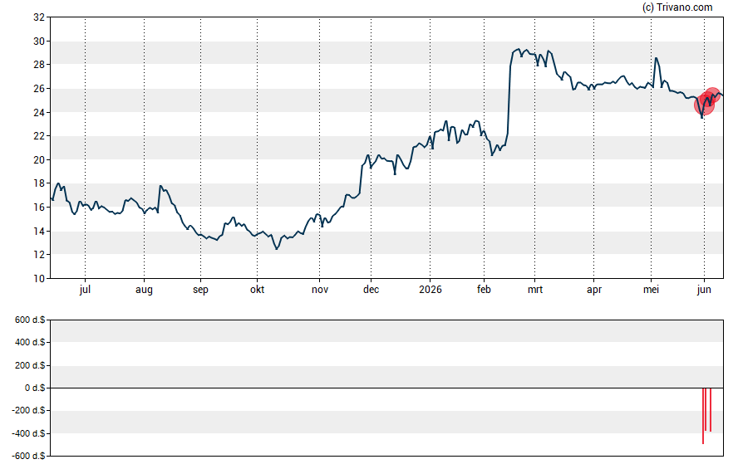Click the "10" price axis value
The height and width of the screenshot is (469, 738).
(x=39, y=279)
